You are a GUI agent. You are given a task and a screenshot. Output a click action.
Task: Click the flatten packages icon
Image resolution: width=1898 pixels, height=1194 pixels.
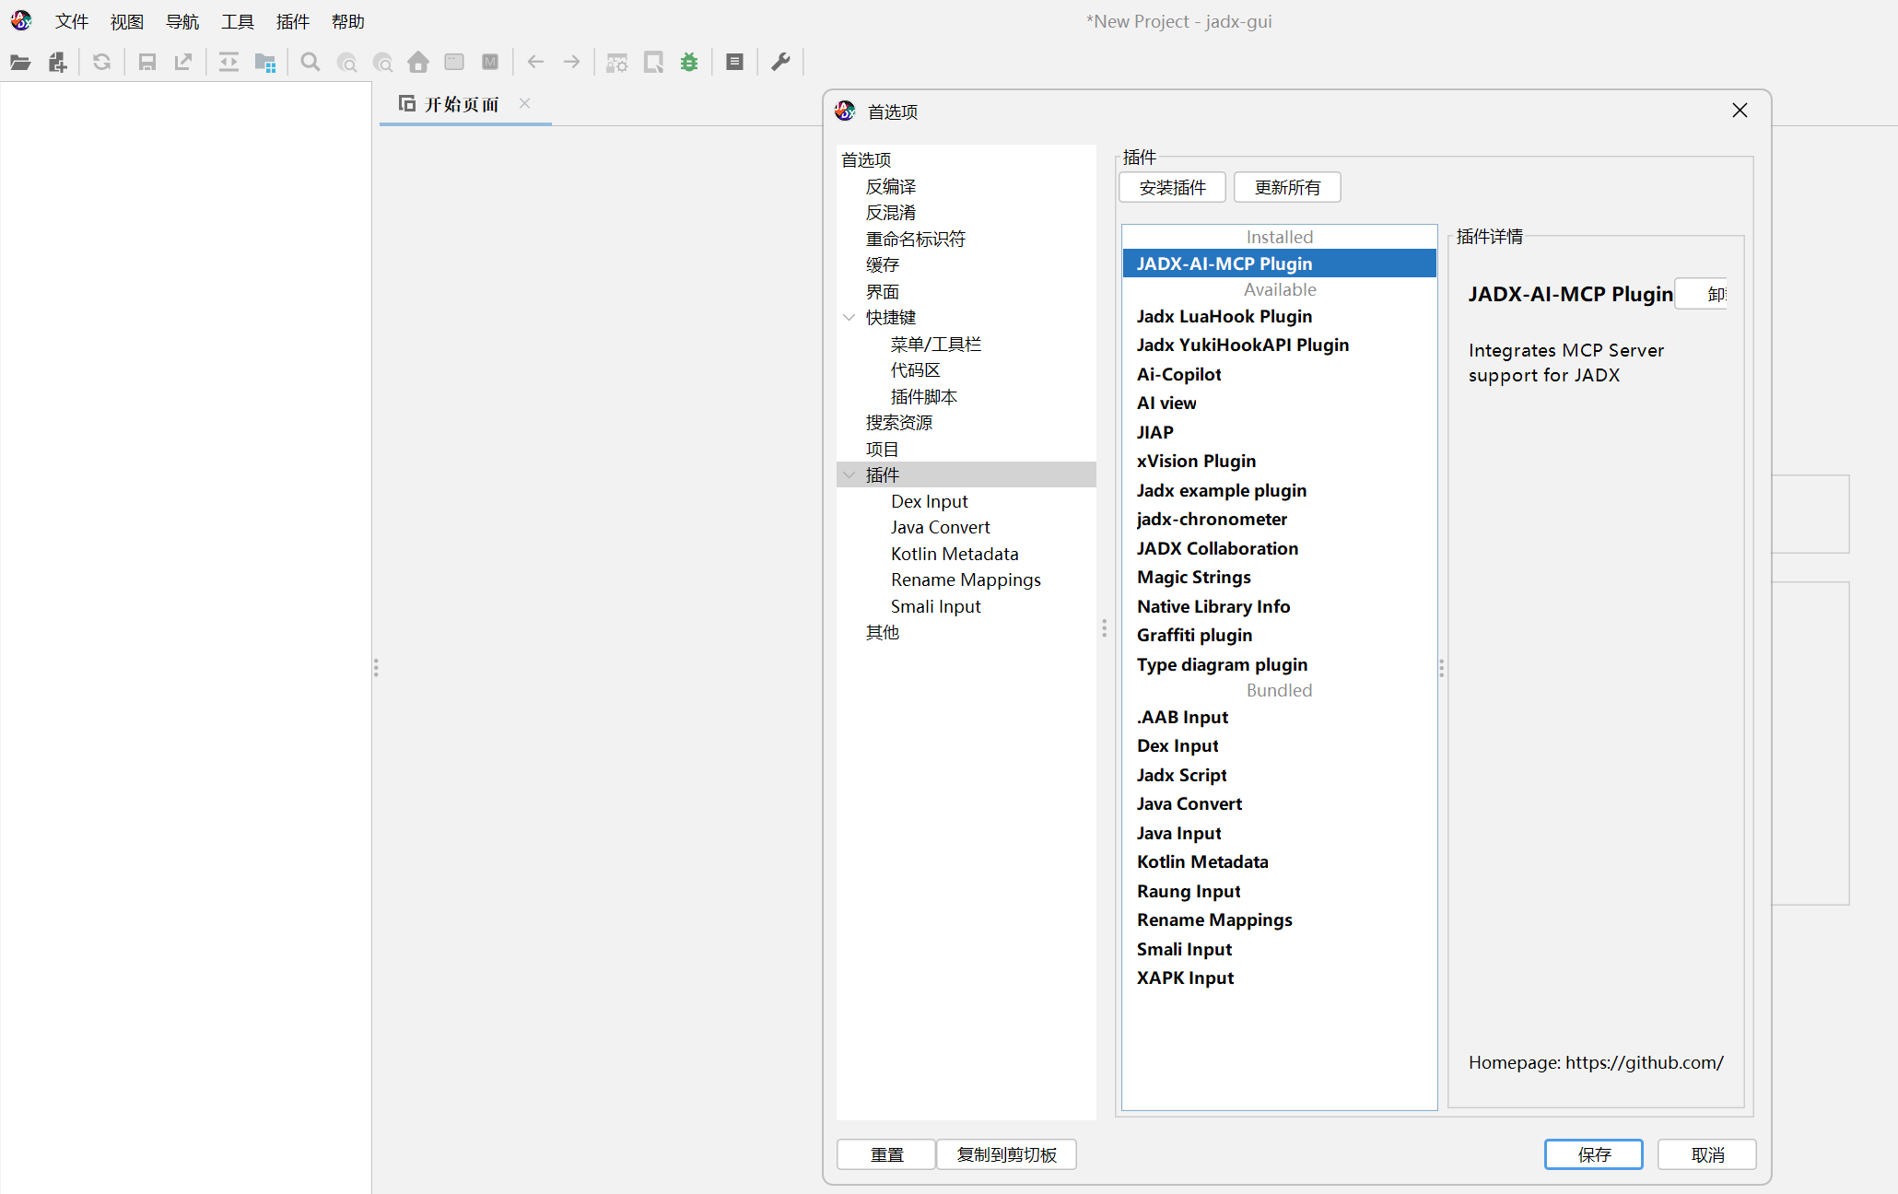[265, 63]
